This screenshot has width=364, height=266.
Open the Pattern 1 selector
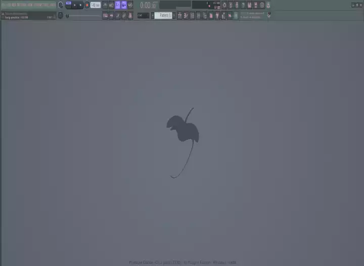pyautogui.click(x=163, y=16)
